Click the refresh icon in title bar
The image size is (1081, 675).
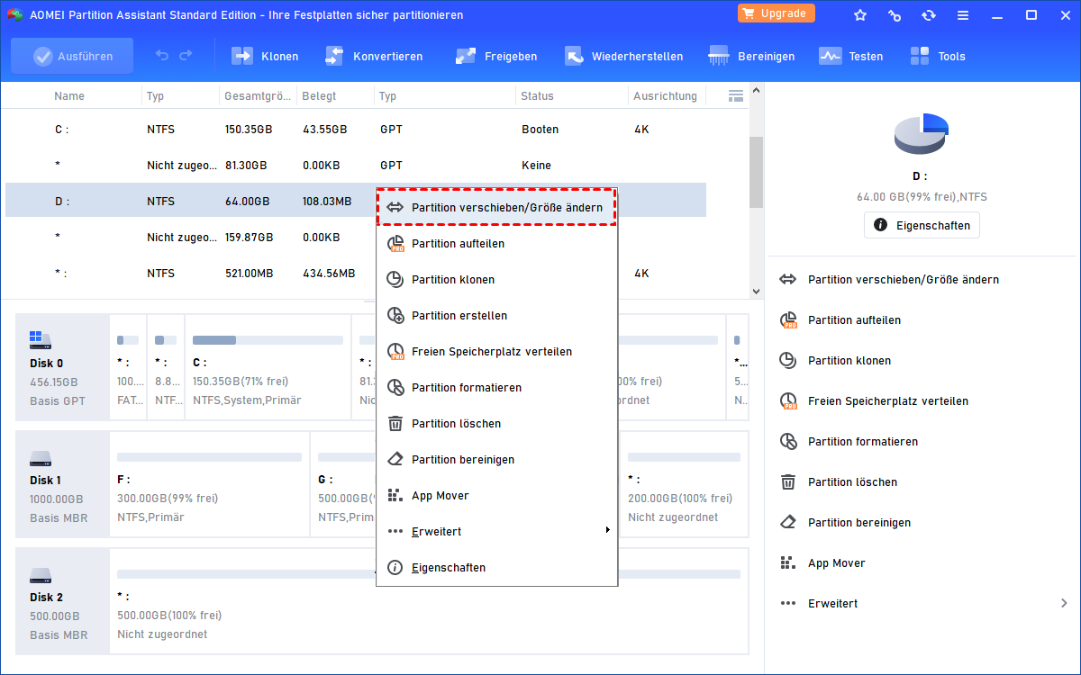coord(929,15)
